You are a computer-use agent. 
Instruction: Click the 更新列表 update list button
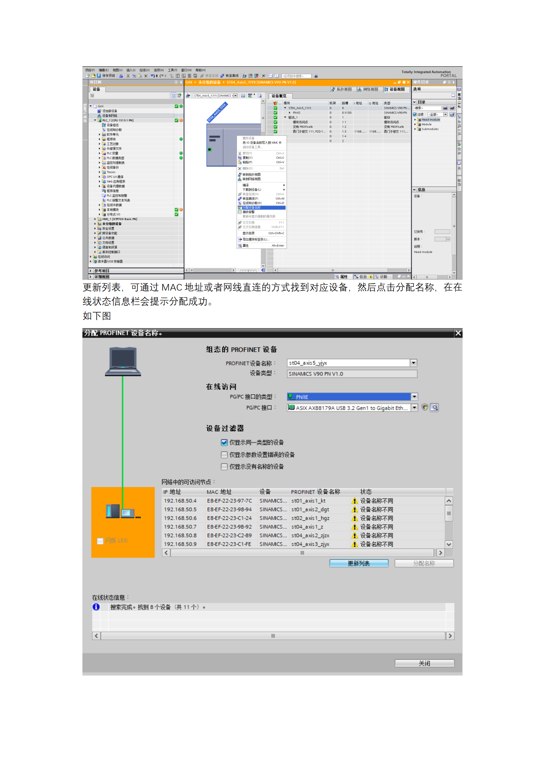359,563
